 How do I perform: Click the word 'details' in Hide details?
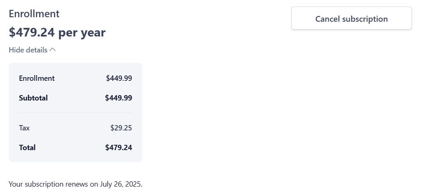coord(37,50)
